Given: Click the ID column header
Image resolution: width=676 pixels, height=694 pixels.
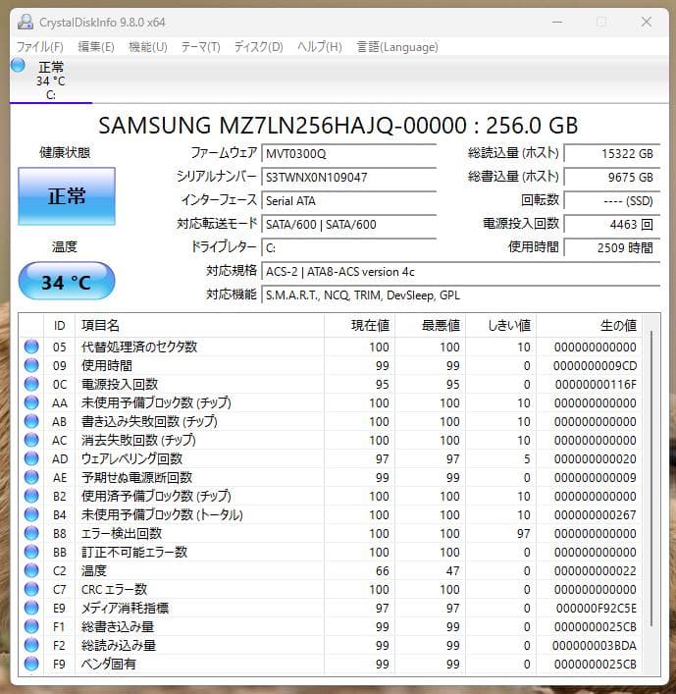Looking at the screenshot, I should pyautogui.click(x=59, y=326).
